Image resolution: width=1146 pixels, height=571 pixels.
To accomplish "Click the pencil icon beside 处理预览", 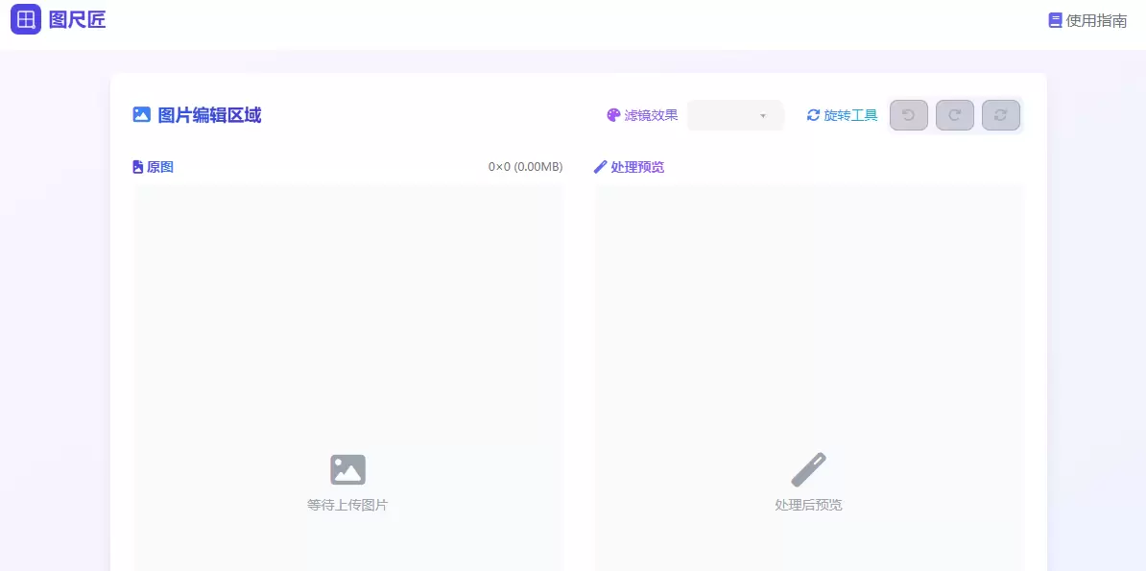I will pos(599,166).
